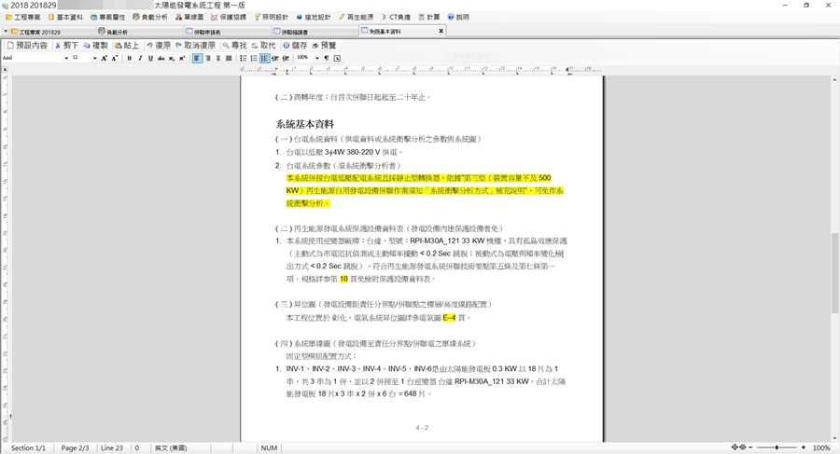Click the vertical scrollbar thumb
The image size is (840, 454).
tap(834, 273)
